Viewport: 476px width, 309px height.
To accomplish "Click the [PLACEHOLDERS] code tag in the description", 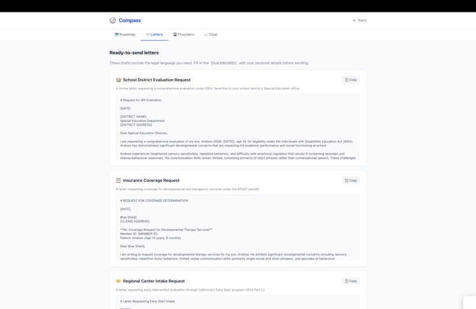I will pos(224,63).
